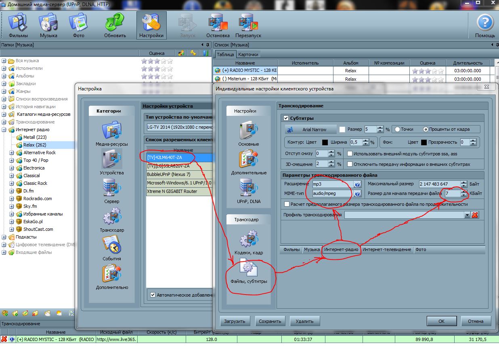Switch to the Карточки tab
Image resolution: width=499 pixels, height=364 pixels.
248,54
